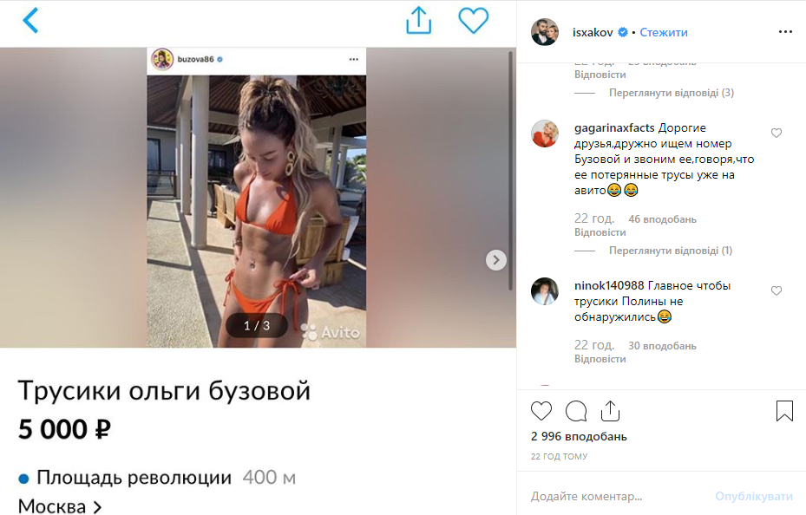Open gagarinaxfacts profile link
This screenshot has height=515, width=806.
(x=614, y=127)
